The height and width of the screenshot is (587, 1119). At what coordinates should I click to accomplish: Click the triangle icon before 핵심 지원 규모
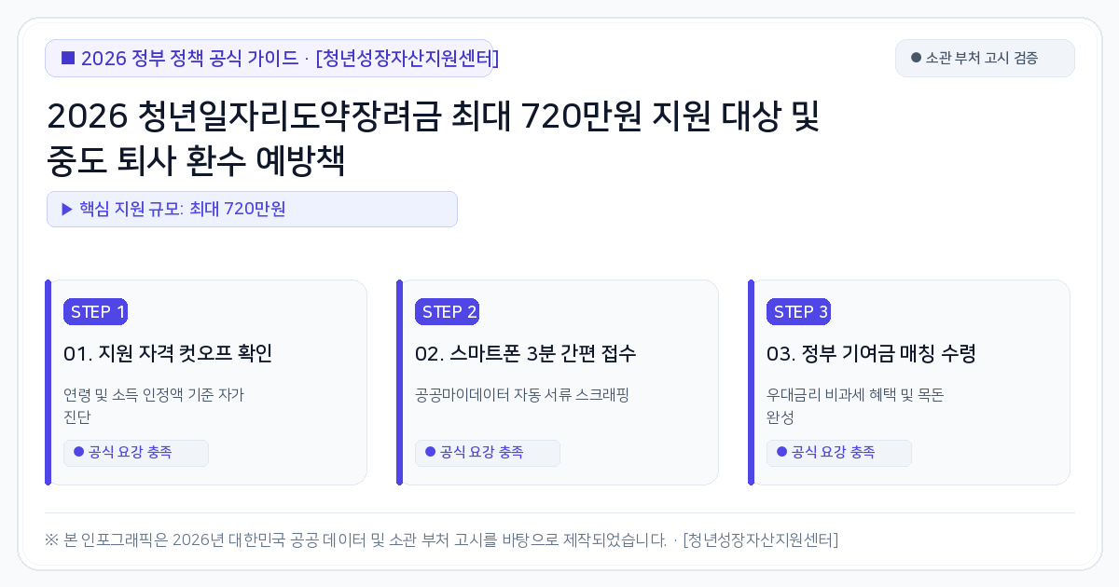pyautogui.click(x=67, y=209)
